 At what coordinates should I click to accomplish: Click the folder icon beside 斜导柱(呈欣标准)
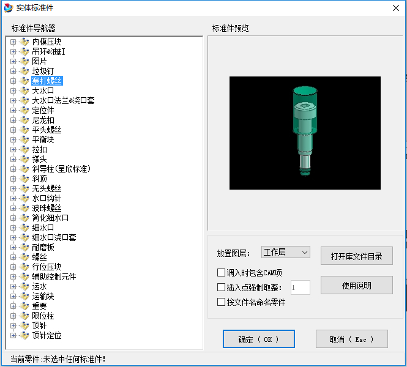[x=24, y=169]
